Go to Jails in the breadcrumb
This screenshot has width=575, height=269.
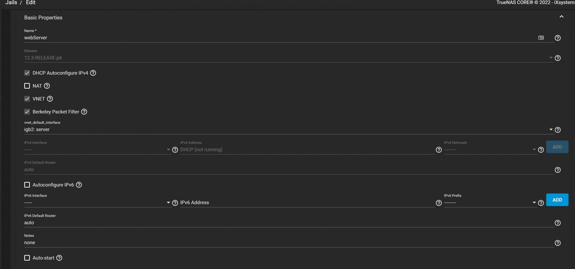(x=11, y=3)
